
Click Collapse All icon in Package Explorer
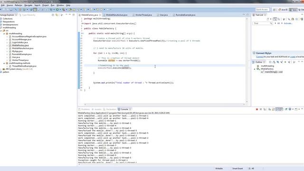pos(53,15)
